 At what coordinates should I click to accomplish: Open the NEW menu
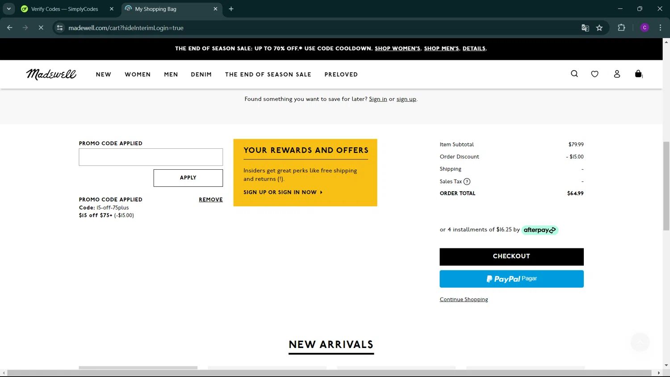104,75
